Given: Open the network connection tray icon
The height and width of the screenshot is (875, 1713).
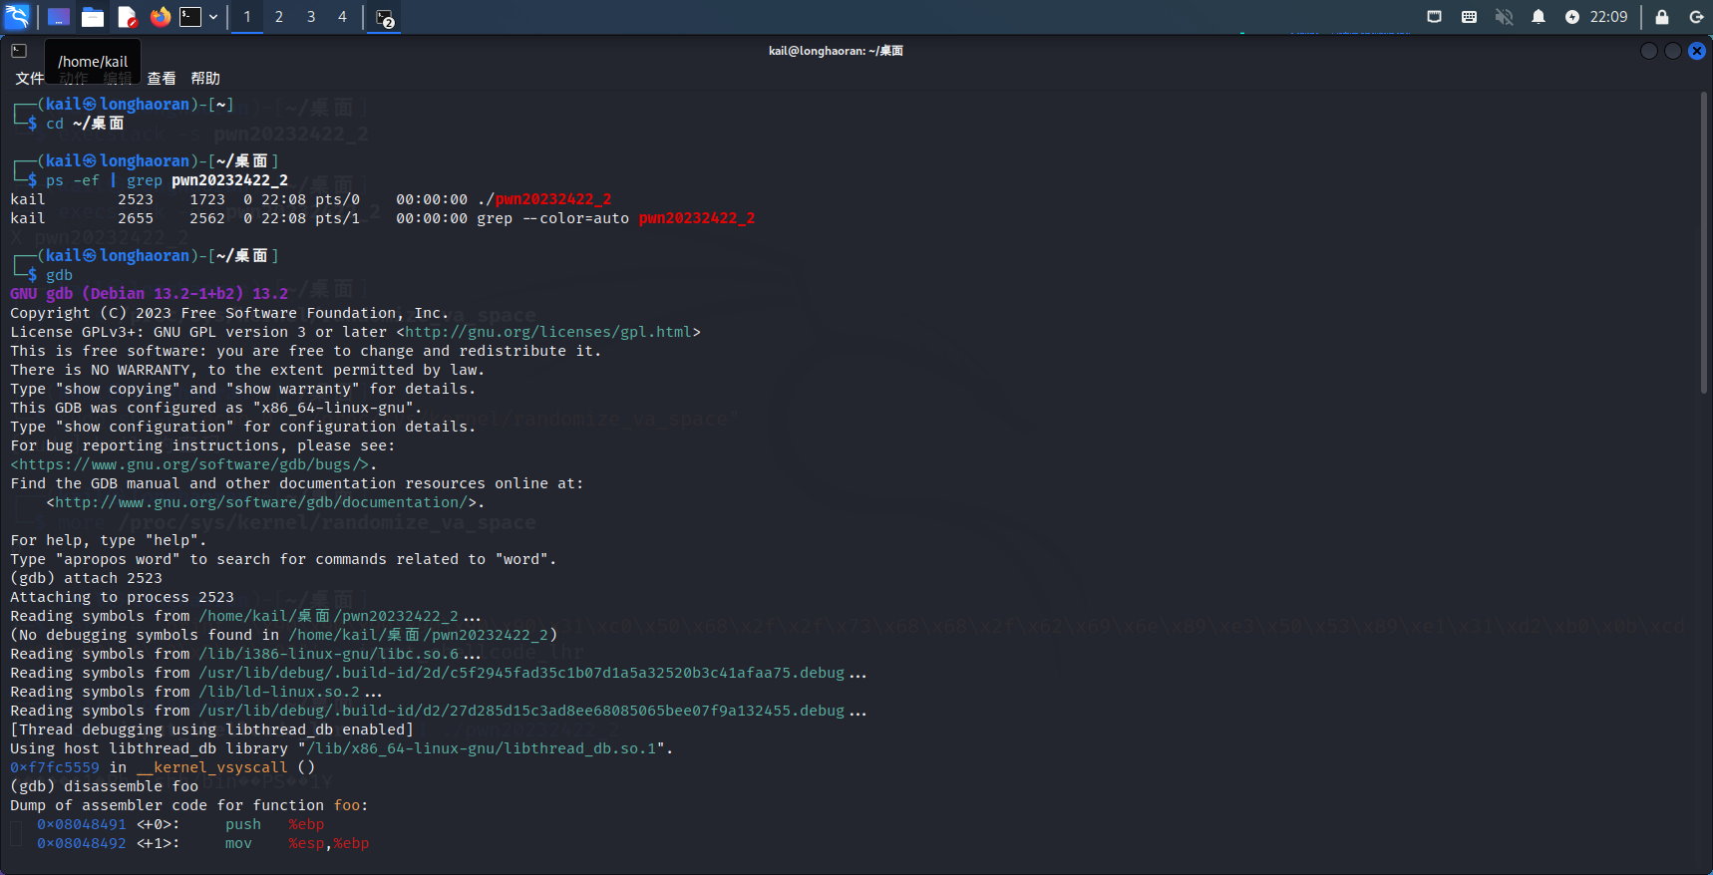Looking at the screenshot, I should [1435, 17].
